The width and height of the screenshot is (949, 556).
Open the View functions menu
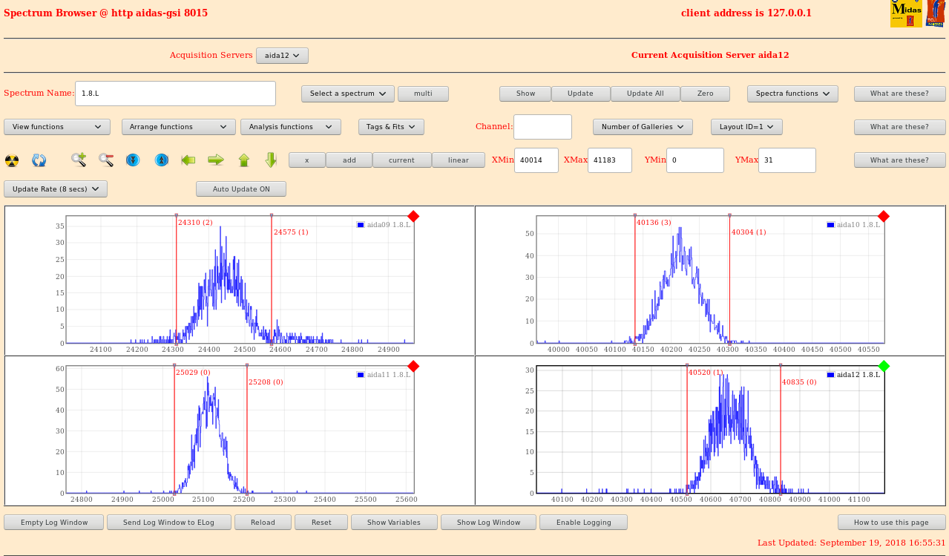(57, 127)
